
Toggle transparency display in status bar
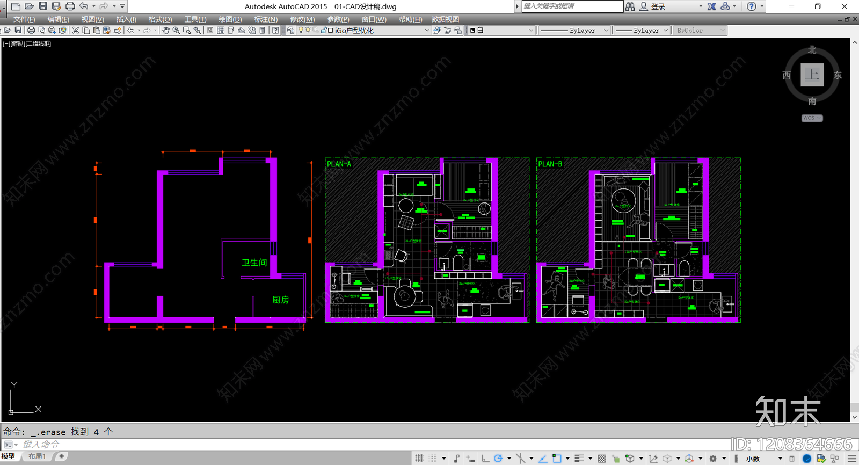coord(602,459)
